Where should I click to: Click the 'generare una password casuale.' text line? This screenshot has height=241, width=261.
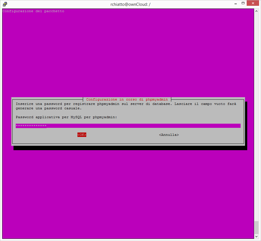(49, 108)
